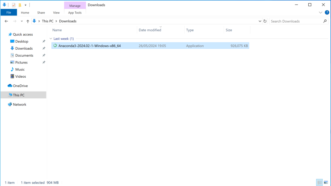This screenshot has height=186, width=331.
Task: Go up one folder level with Up arrow
Action: 28,21
